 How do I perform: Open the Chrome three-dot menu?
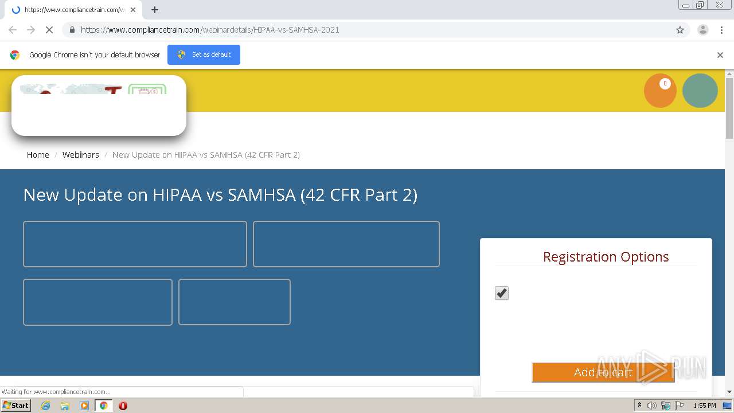pyautogui.click(x=721, y=30)
